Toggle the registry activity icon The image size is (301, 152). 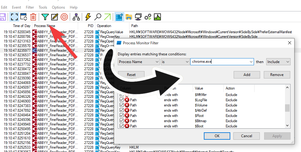pos(119,17)
